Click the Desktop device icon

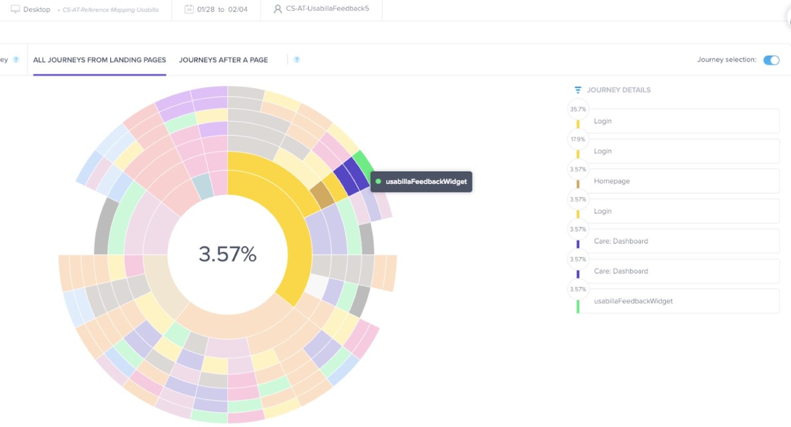16,9
